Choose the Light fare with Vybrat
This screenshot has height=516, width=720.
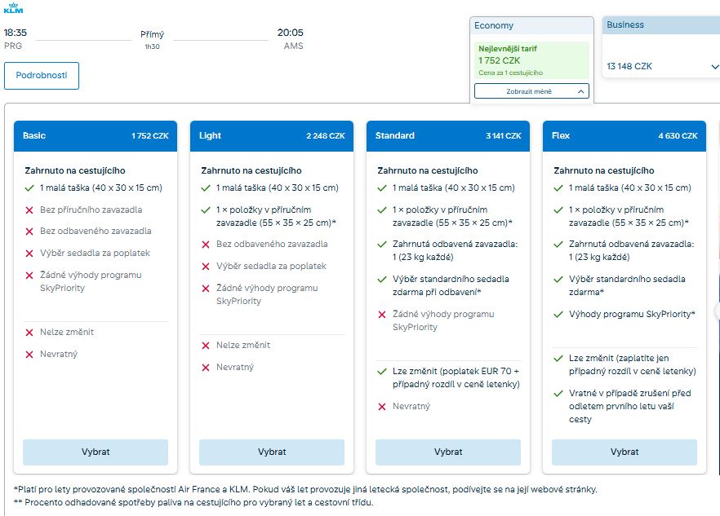click(272, 452)
